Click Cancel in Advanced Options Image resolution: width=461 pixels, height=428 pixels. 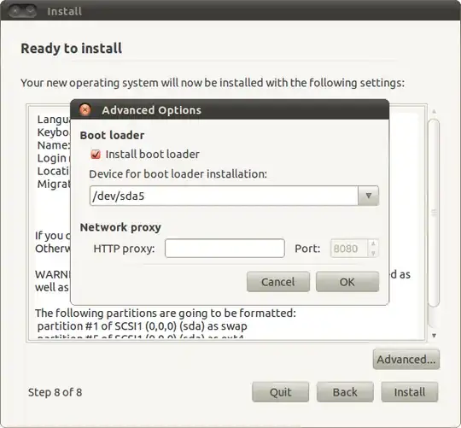click(x=278, y=282)
